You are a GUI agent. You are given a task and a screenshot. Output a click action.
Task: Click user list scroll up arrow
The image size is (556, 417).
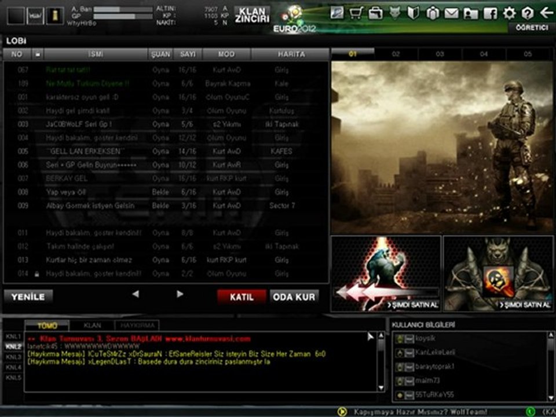[x=551, y=335]
